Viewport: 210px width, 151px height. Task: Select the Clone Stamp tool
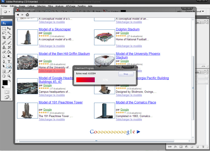(x=4, y=47)
